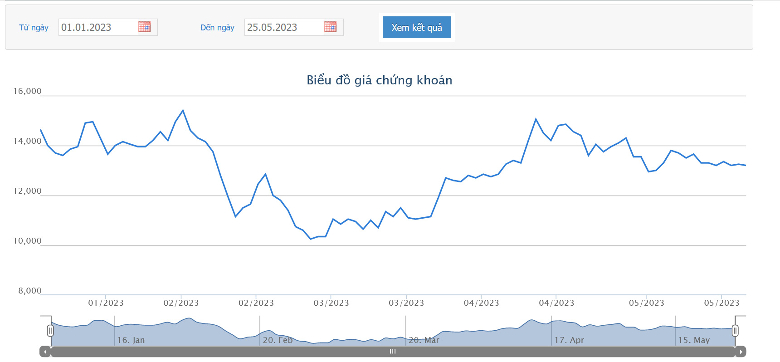Click the chart title "Biểu đồ giá chứng khoán"
Screen dimensions: 780x362
click(x=379, y=80)
